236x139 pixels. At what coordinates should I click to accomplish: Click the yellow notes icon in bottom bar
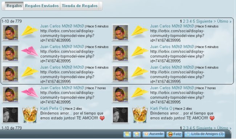tap(127, 134)
